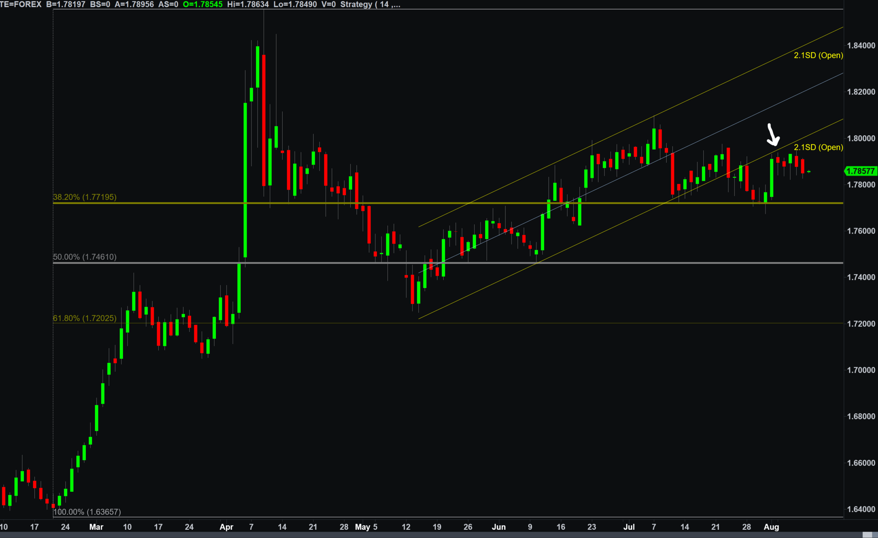Click the Jun label on date axis
Viewport: 878px width, 538px height.
coord(498,527)
